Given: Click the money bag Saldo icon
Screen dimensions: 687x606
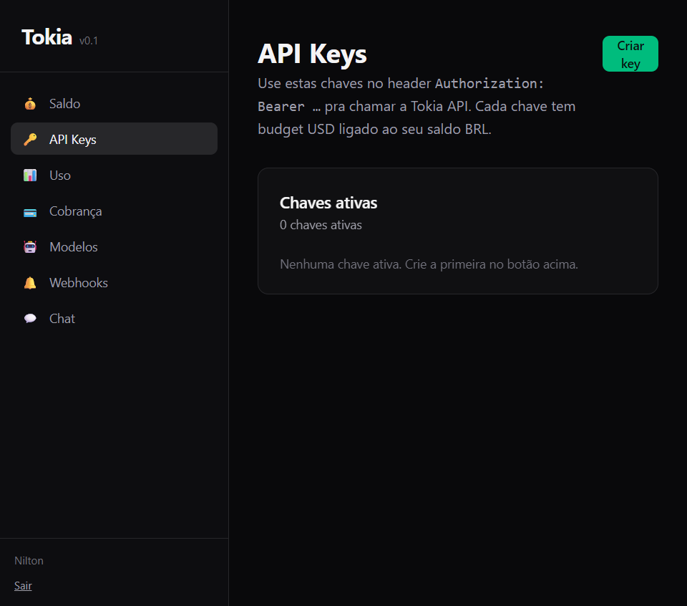Looking at the screenshot, I should click(x=30, y=104).
